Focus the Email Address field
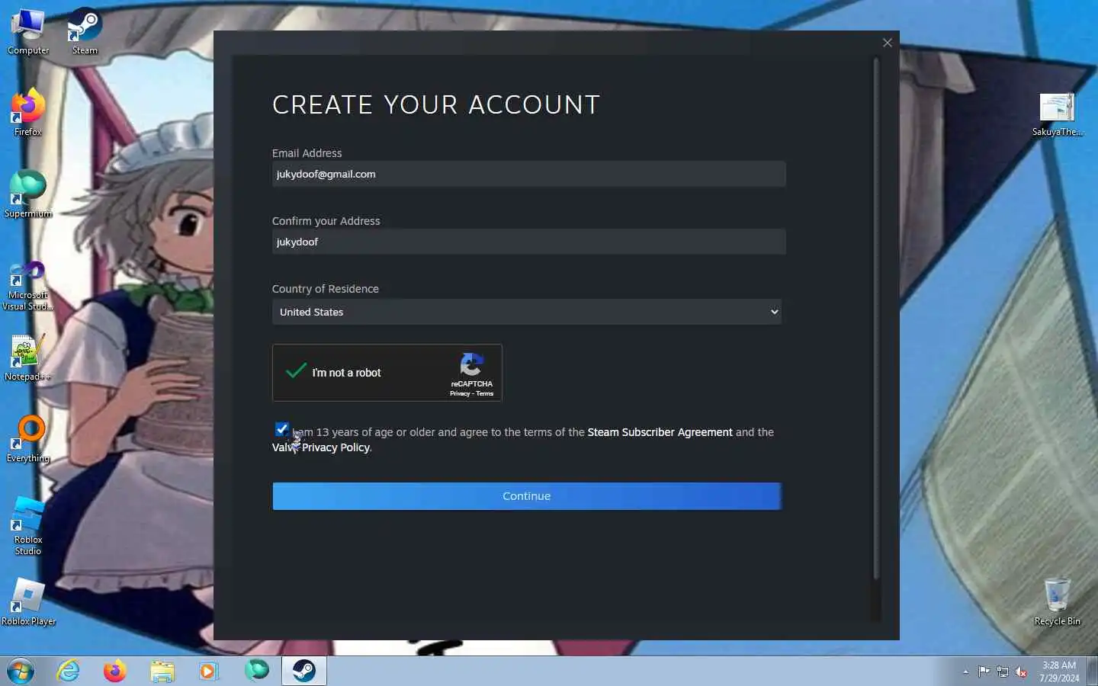This screenshot has height=686, width=1098. coord(528,174)
